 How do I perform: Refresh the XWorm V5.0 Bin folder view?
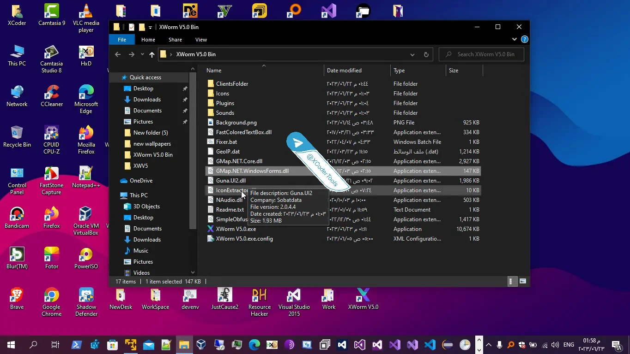pyautogui.click(x=426, y=54)
